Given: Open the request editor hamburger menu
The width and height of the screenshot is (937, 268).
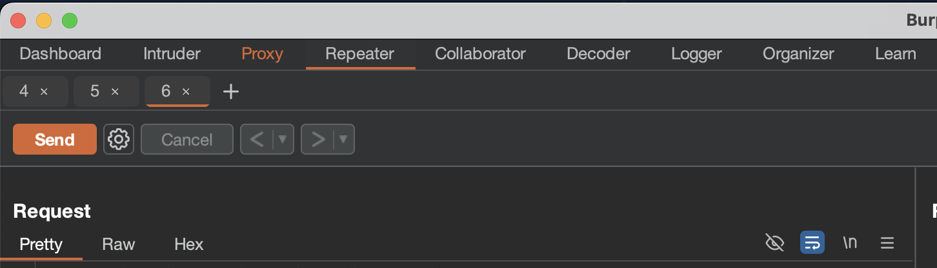Looking at the screenshot, I should pos(887,243).
